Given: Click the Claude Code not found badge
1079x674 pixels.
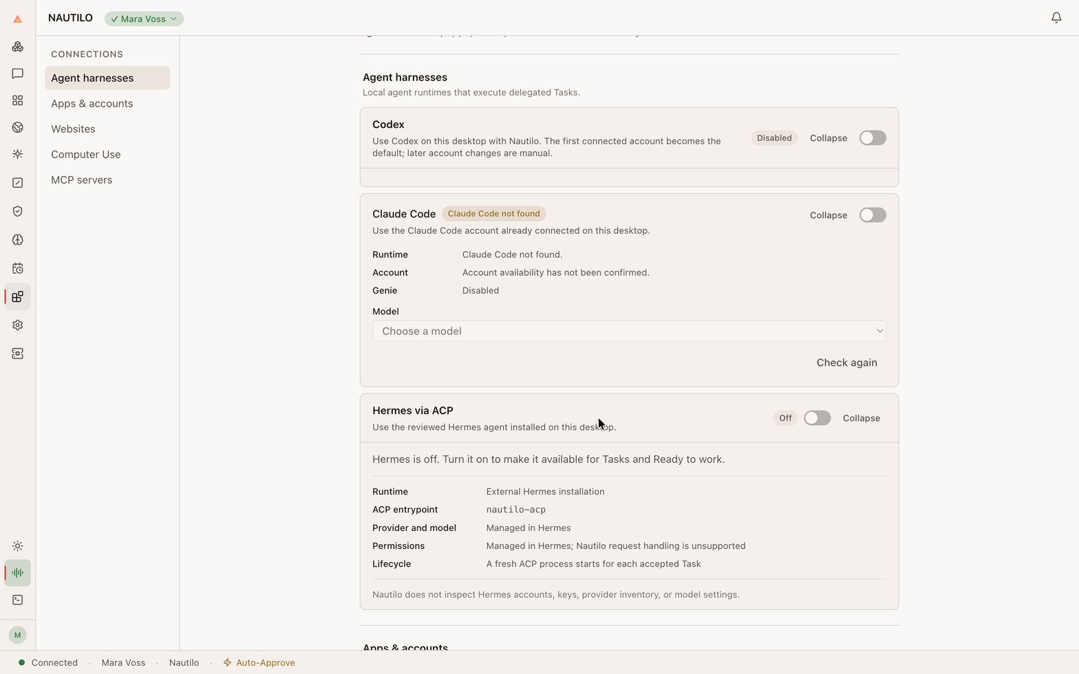Looking at the screenshot, I should [x=493, y=214].
